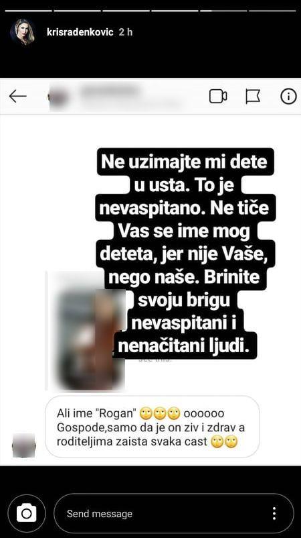The width and height of the screenshot is (301, 538).
Task: Open conversation info with the i icon
Action: click(288, 97)
